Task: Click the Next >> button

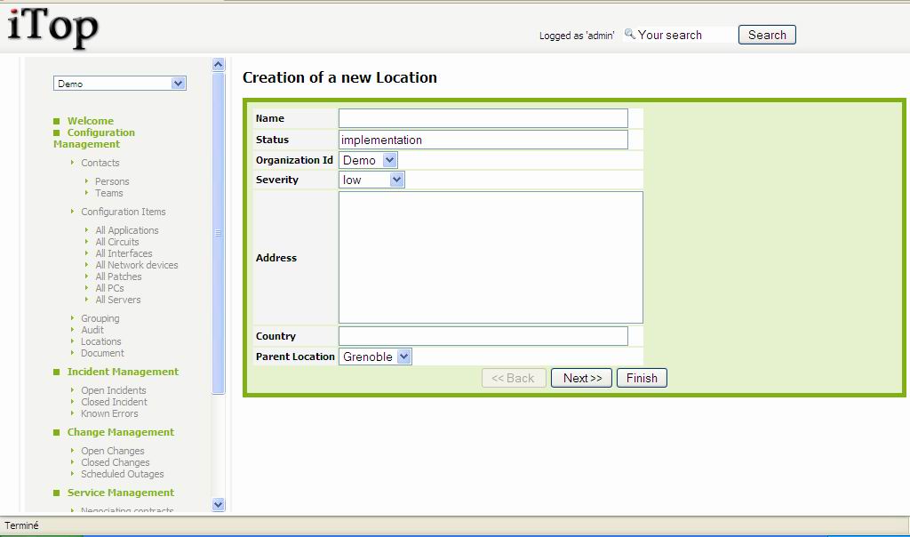Action: [581, 378]
